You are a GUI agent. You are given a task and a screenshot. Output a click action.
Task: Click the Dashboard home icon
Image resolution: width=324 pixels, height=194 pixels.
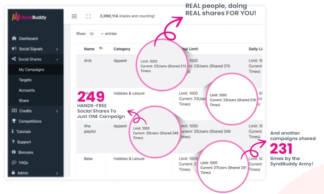click(x=14, y=38)
